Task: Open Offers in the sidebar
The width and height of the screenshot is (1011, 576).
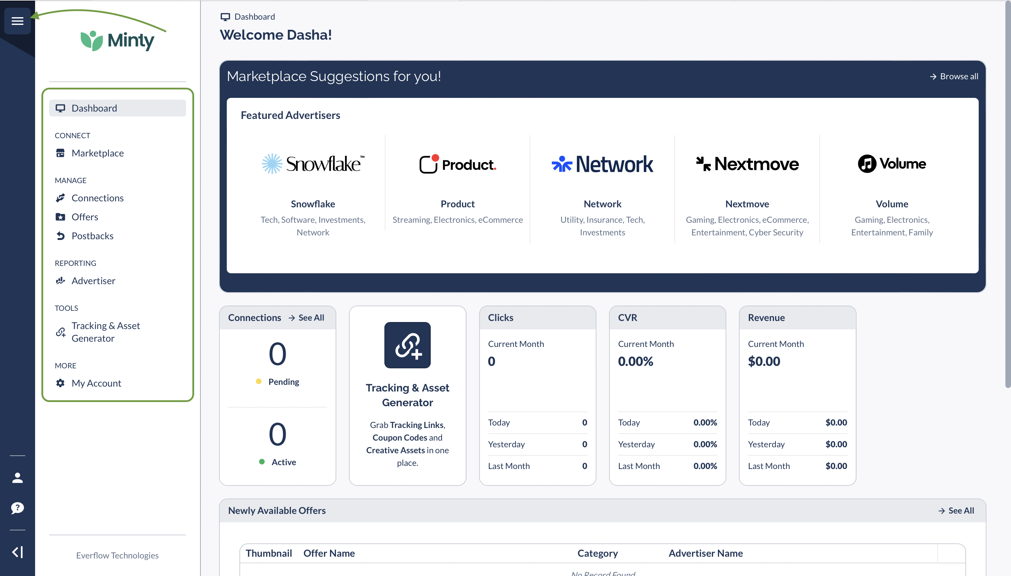Action: click(x=85, y=217)
